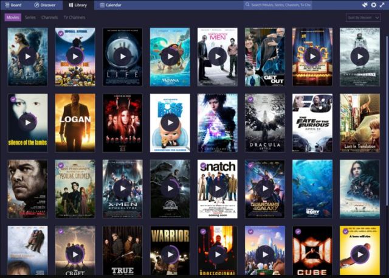Play the Moana movie

(170, 57)
